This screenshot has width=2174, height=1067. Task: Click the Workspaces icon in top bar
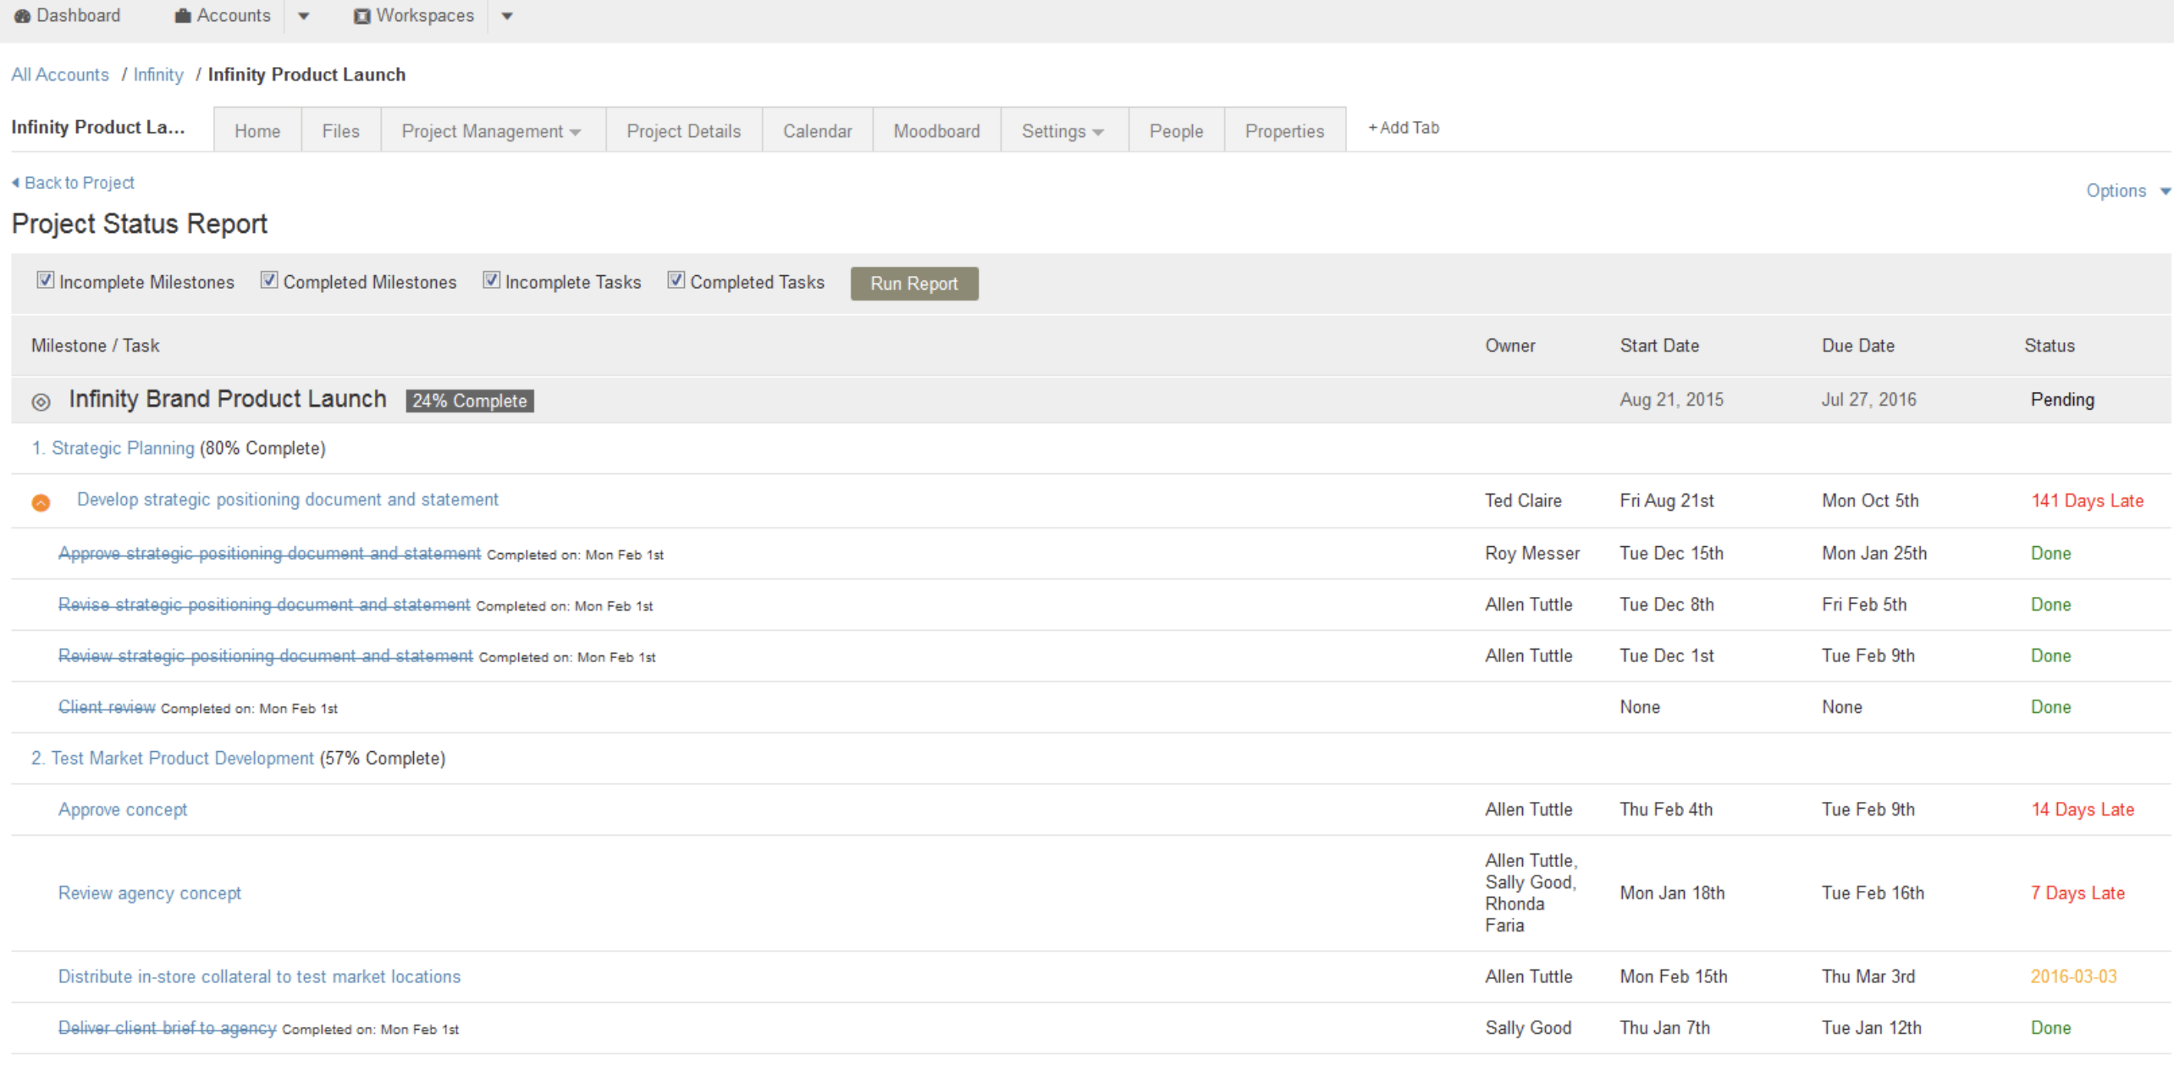[x=361, y=16]
